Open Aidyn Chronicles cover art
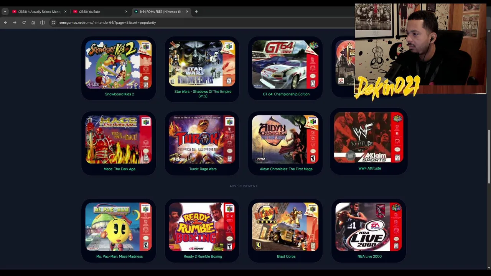491x276 pixels. [x=285, y=140]
